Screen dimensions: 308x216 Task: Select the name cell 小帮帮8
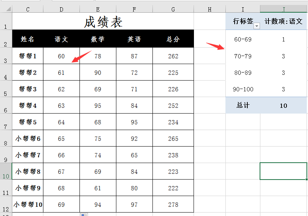coord(28,171)
